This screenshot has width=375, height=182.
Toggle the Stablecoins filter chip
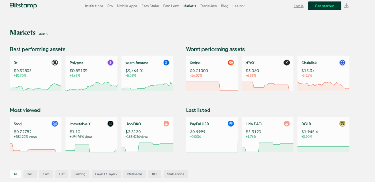(x=175, y=174)
